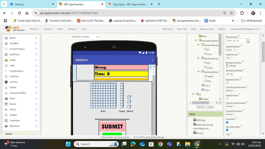Open the Android 5+ Devices dropdown
The width and height of the screenshot is (265, 149).
pos(85,36)
